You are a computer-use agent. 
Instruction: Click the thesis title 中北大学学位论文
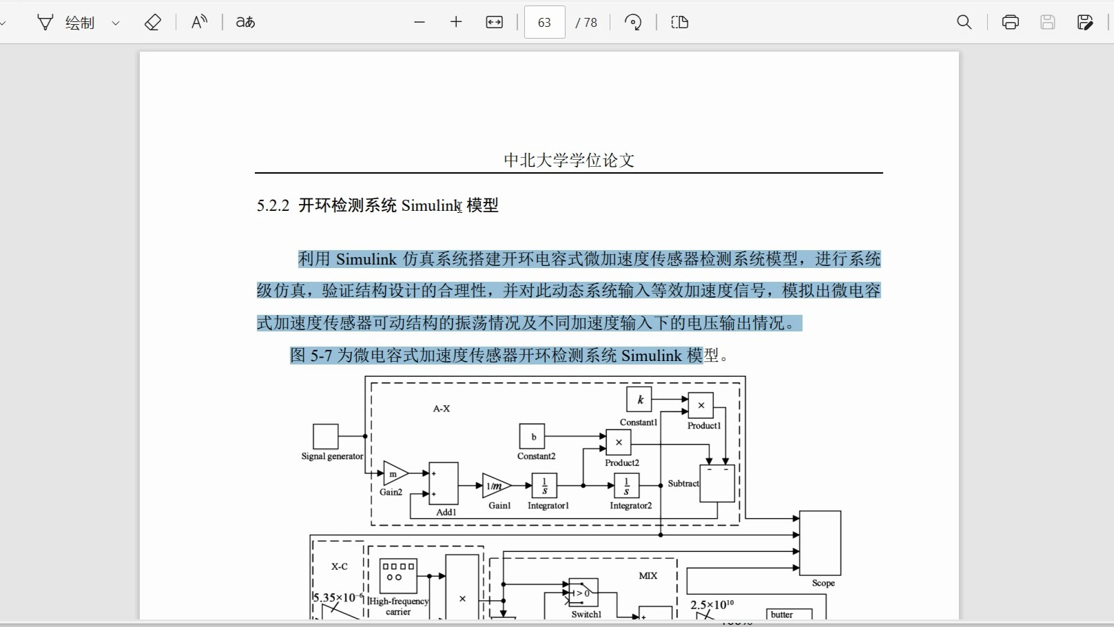pyautogui.click(x=568, y=160)
